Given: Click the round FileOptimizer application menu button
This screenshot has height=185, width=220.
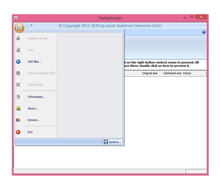Looking at the screenshot, I should [x=19, y=28].
